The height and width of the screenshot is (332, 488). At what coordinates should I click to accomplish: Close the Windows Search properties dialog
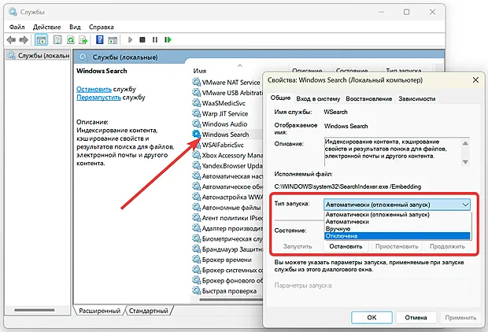pyautogui.click(x=475, y=80)
